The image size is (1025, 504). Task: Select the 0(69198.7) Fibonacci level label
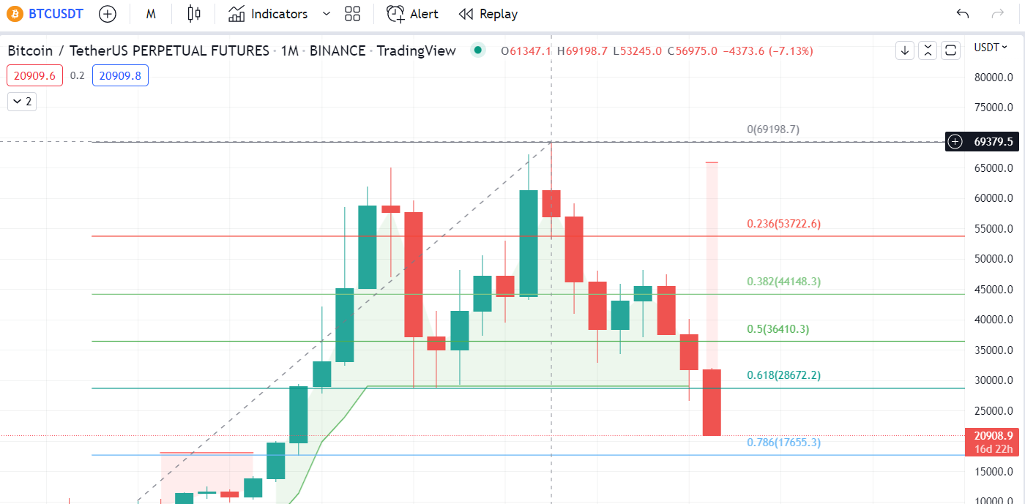click(773, 129)
